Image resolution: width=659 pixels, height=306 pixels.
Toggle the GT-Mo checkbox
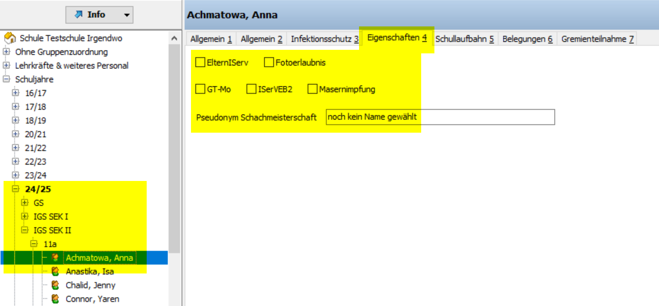click(200, 89)
